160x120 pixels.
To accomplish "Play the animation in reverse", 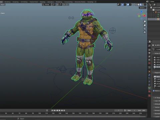I will [x=57, y=110].
